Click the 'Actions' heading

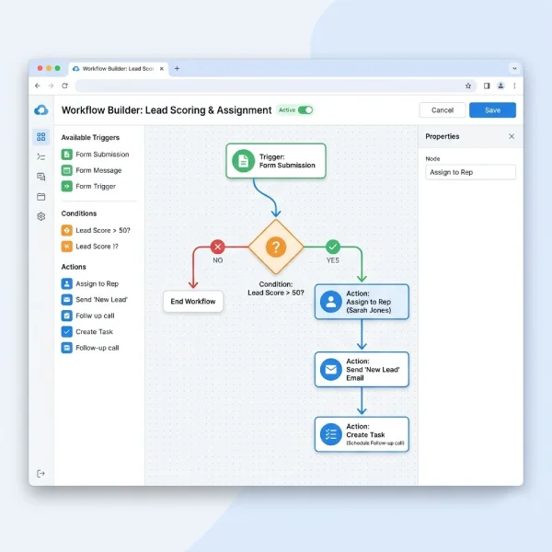tap(74, 267)
